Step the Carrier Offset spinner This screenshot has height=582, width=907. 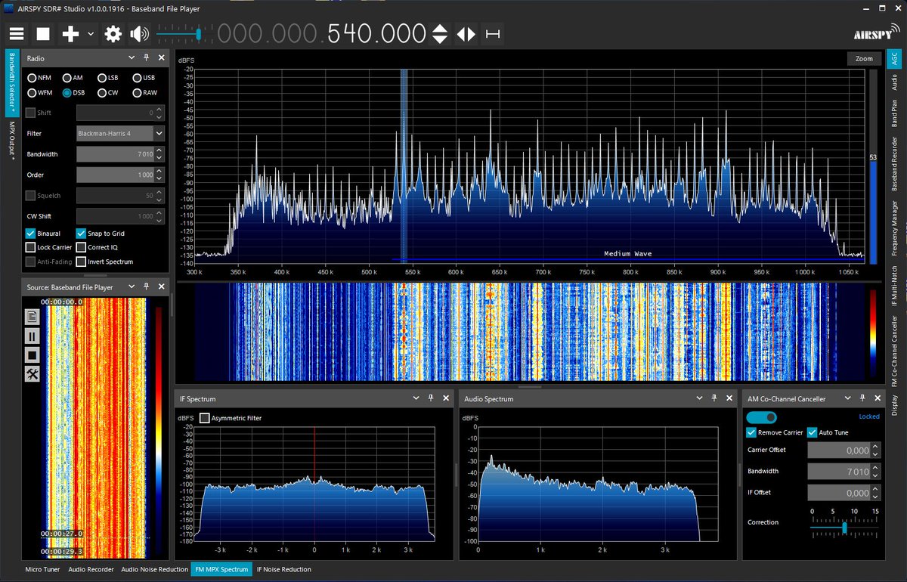(x=875, y=450)
